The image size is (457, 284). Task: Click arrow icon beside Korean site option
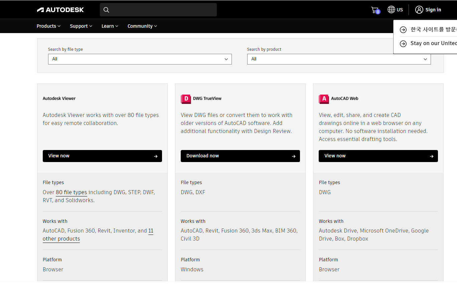point(403,30)
